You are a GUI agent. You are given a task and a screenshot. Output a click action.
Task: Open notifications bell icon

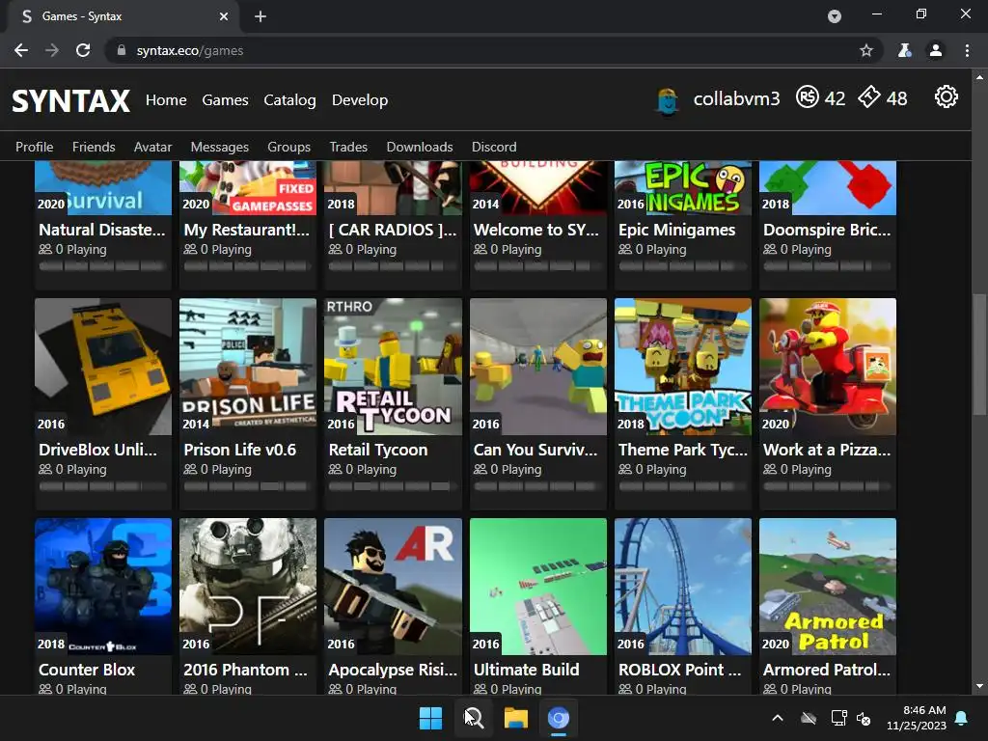[962, 718]
